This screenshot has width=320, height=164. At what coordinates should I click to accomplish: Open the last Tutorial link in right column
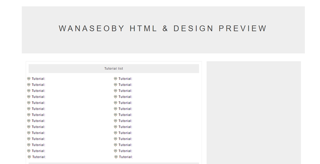point(126,157)
